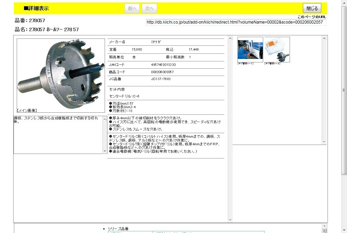This screenshot has height=233, width=347.
Task: Click the detail panel scroll-up arrow
Action: 230,38
